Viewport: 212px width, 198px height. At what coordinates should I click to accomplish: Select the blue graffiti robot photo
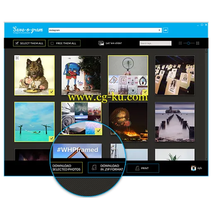tap(81, 75)
